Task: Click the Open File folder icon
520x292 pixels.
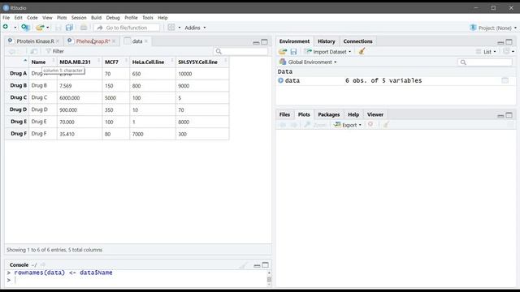Action: click(40, 28)
